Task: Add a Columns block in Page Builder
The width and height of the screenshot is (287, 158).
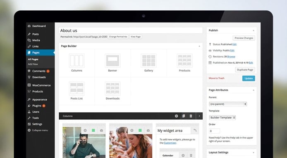Action: pyautogui.click(x=77, y=63)
